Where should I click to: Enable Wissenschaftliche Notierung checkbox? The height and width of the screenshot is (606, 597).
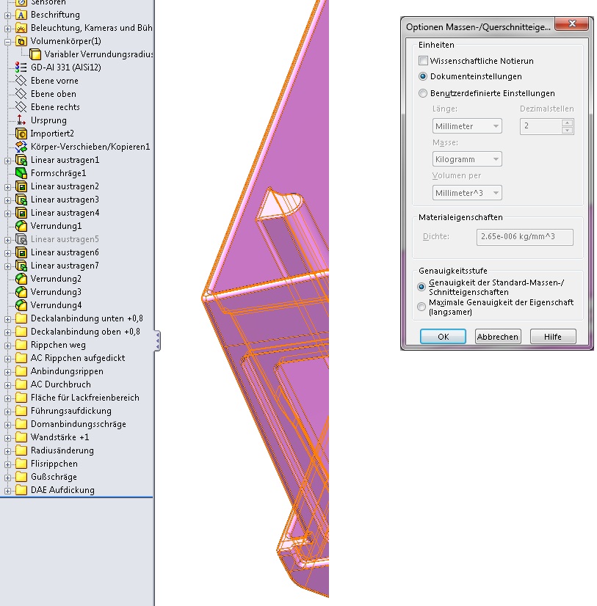423,61
